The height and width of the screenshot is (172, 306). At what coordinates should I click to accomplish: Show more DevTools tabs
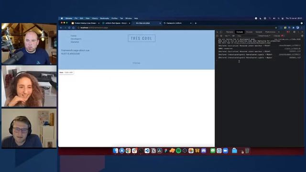(x=279, y=32)
